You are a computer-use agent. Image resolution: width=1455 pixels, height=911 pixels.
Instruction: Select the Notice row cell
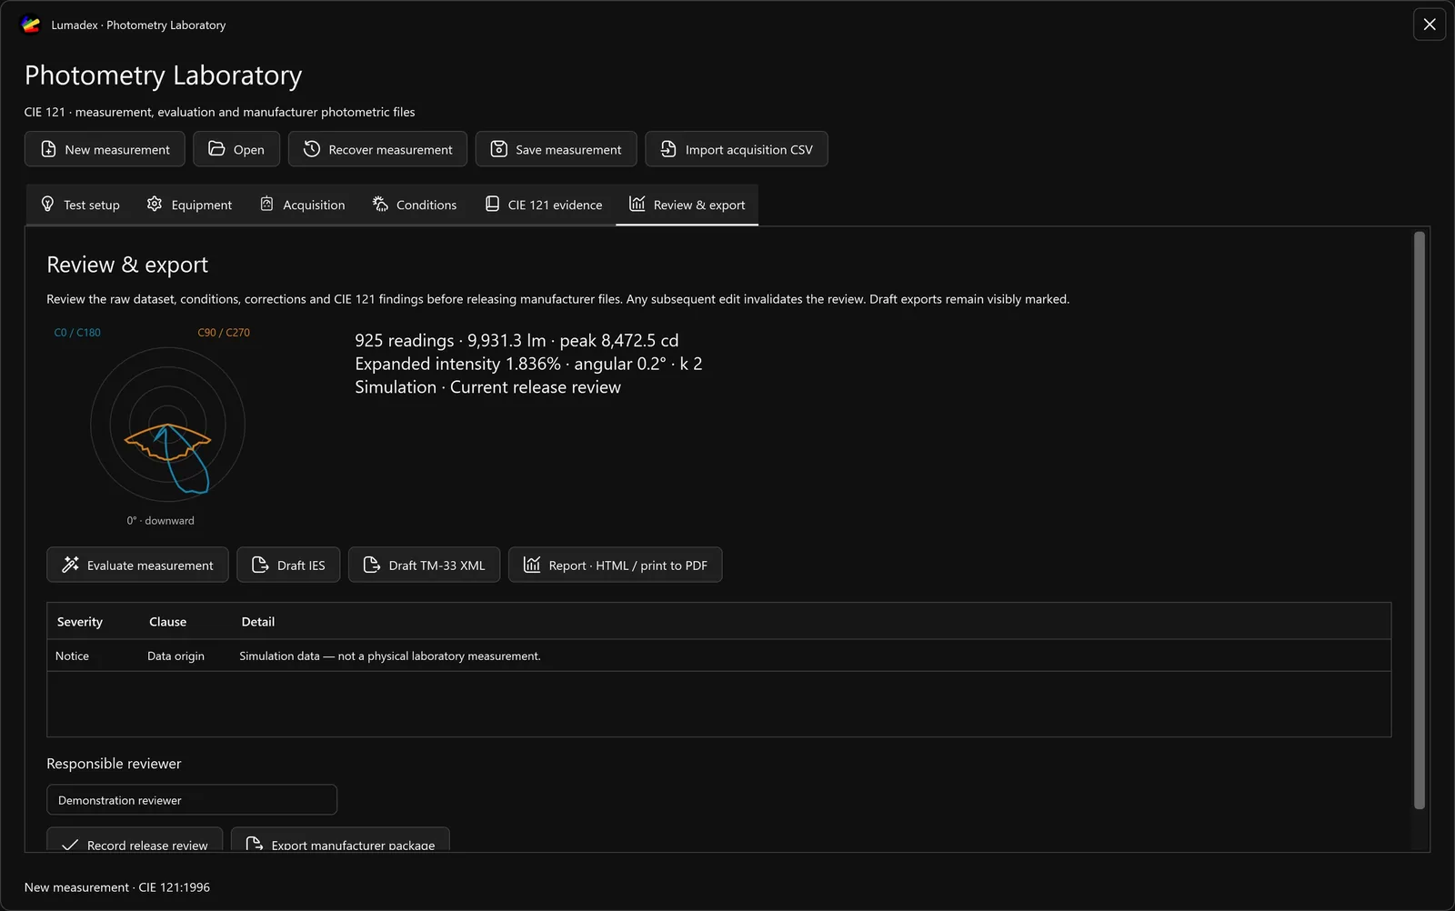click(x=72, y=656)
